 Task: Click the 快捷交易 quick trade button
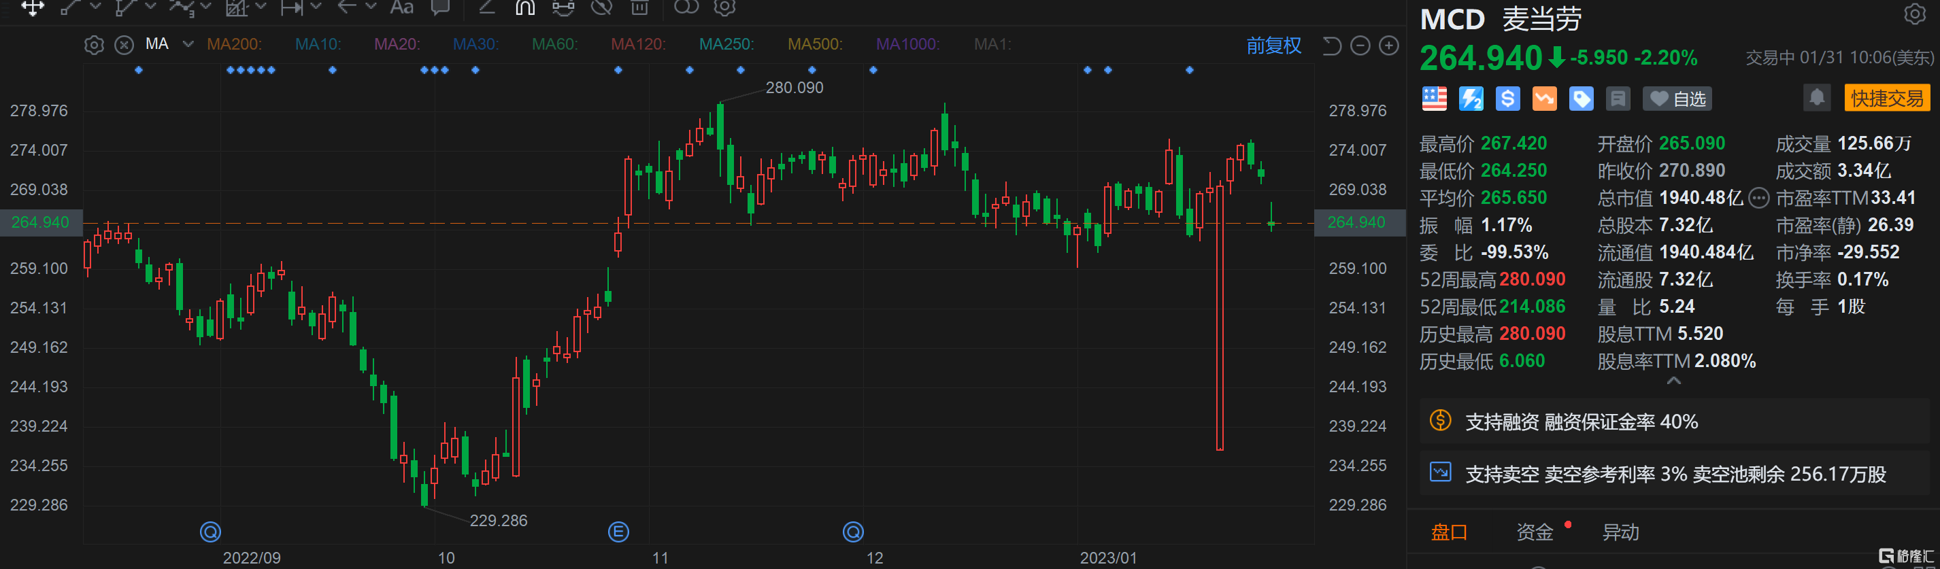(1886, 98)
